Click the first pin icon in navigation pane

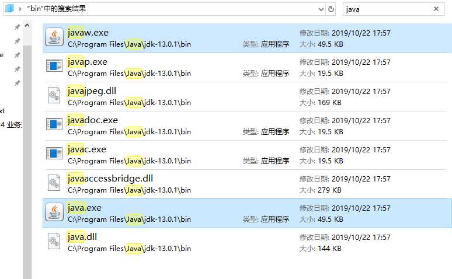click(x=18, y=27)
